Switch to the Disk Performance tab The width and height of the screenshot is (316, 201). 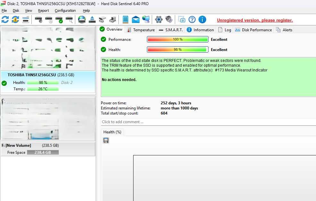click(253, 30)
